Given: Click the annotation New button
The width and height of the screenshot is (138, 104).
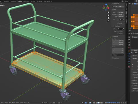Looking at the screenshot, I should pyautogui.click(x=120, y=7).
